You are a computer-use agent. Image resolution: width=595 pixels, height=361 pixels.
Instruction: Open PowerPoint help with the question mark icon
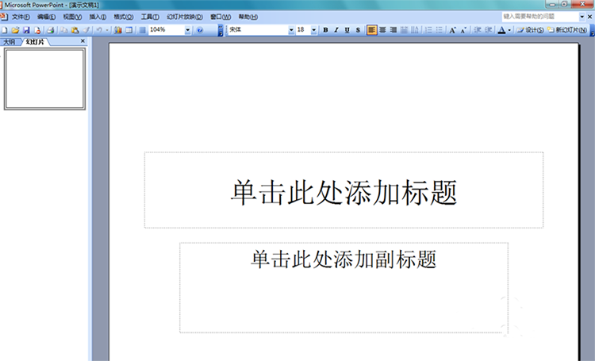(x=200, y=30)
